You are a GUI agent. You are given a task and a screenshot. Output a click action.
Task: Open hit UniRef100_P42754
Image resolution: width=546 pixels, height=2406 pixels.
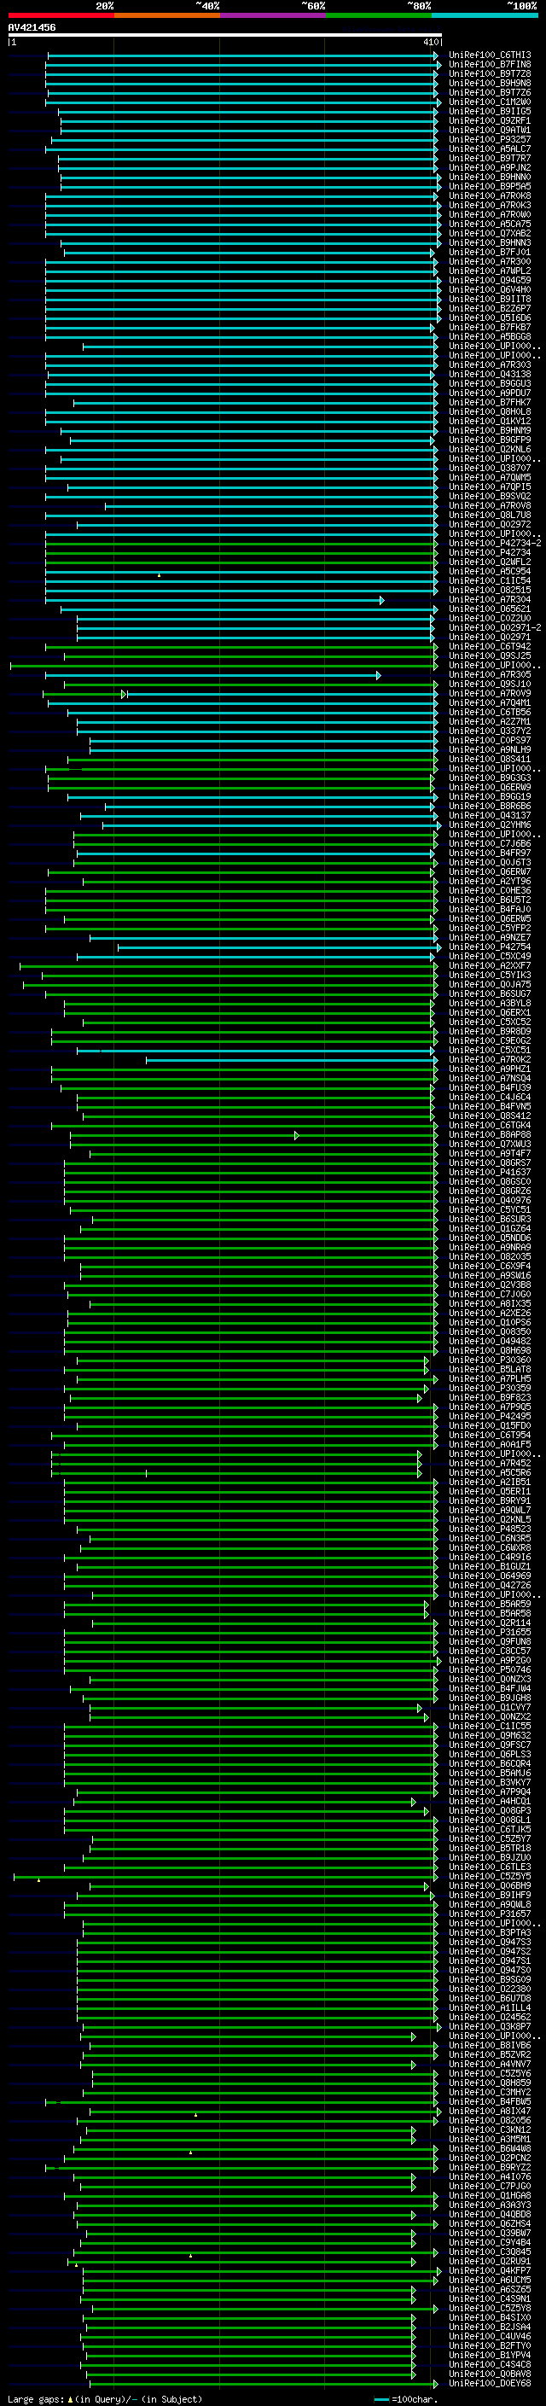[x=489, y=947]
